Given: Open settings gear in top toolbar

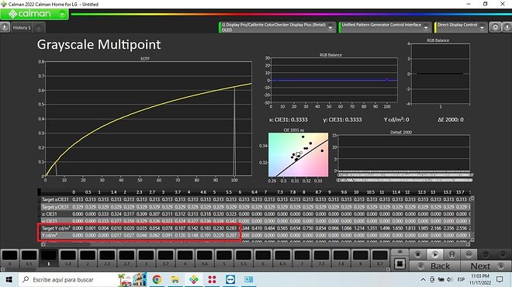Looking at the screenshot, I should [x=495, y=27].
